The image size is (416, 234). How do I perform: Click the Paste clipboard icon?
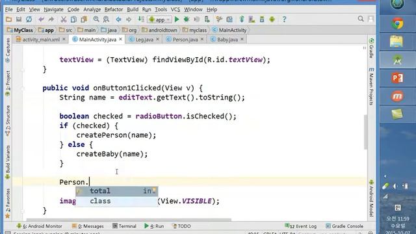[x=84, y=19]
